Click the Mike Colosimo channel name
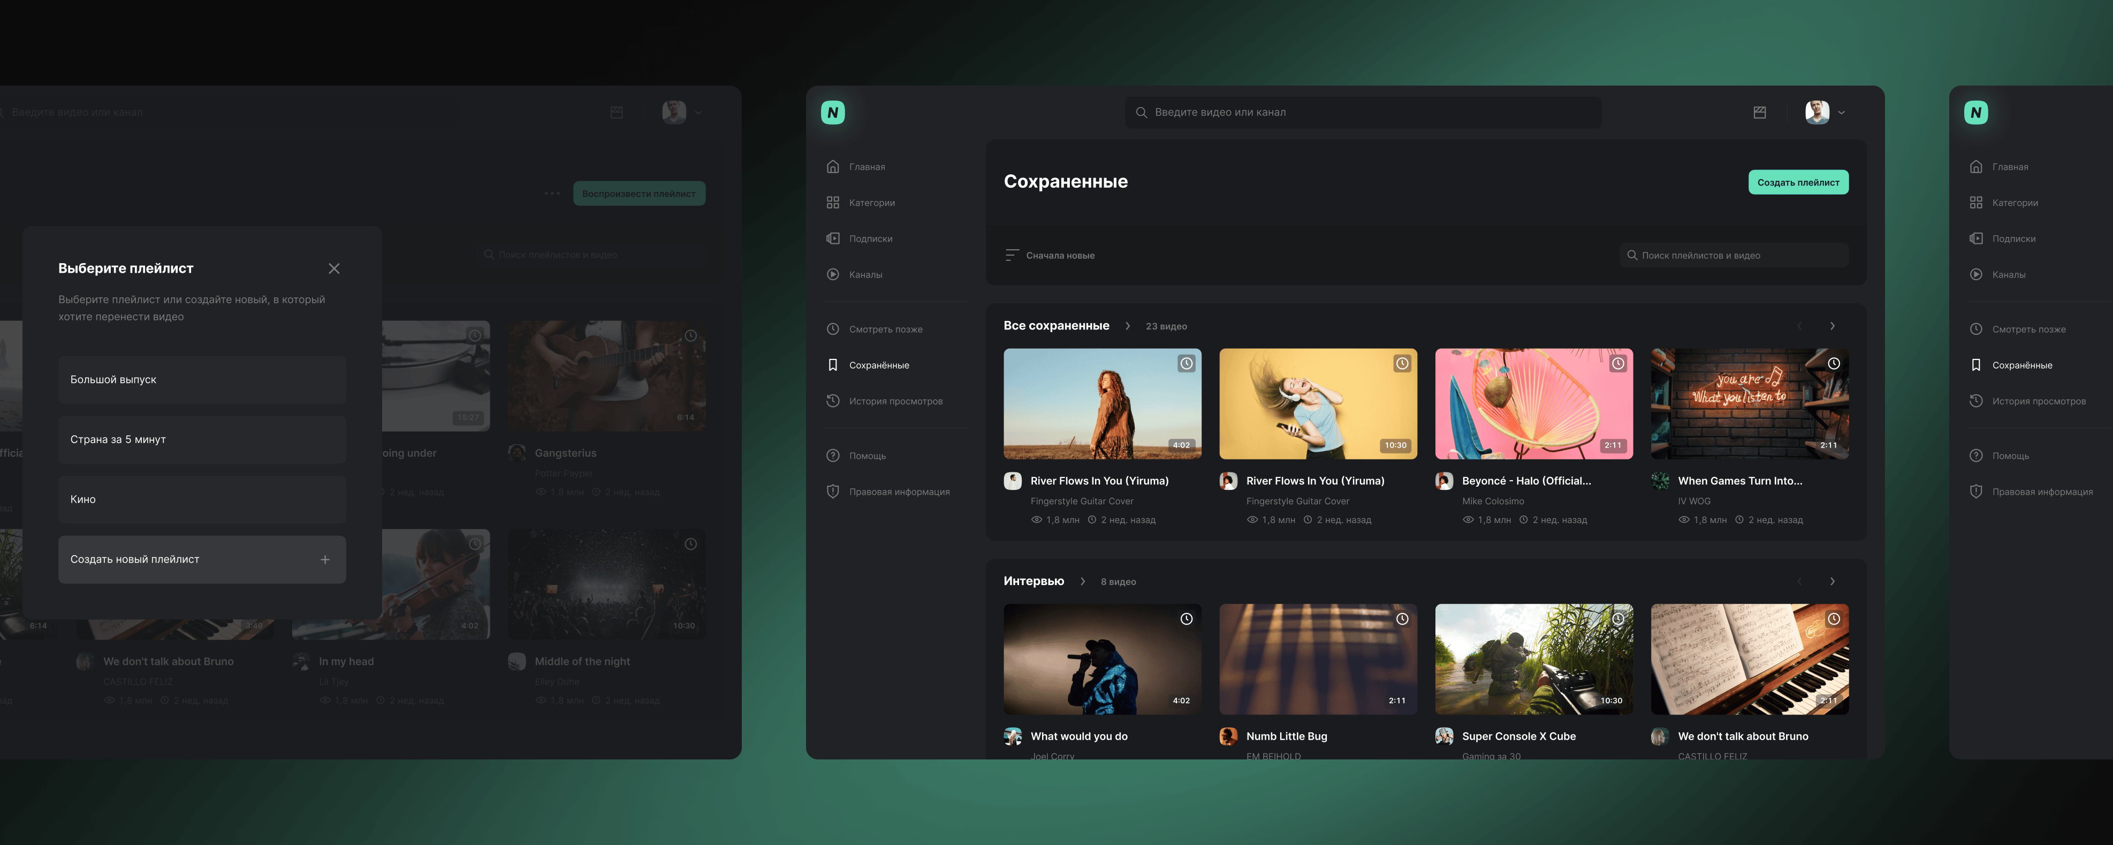This screenshot has width=2113, height=845. pos(1493,502)
